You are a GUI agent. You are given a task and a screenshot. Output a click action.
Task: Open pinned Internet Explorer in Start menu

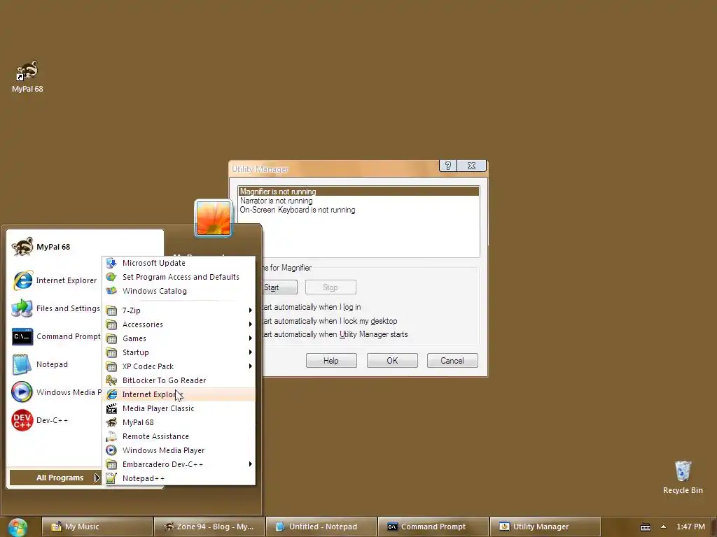click(x=55, y=280)
